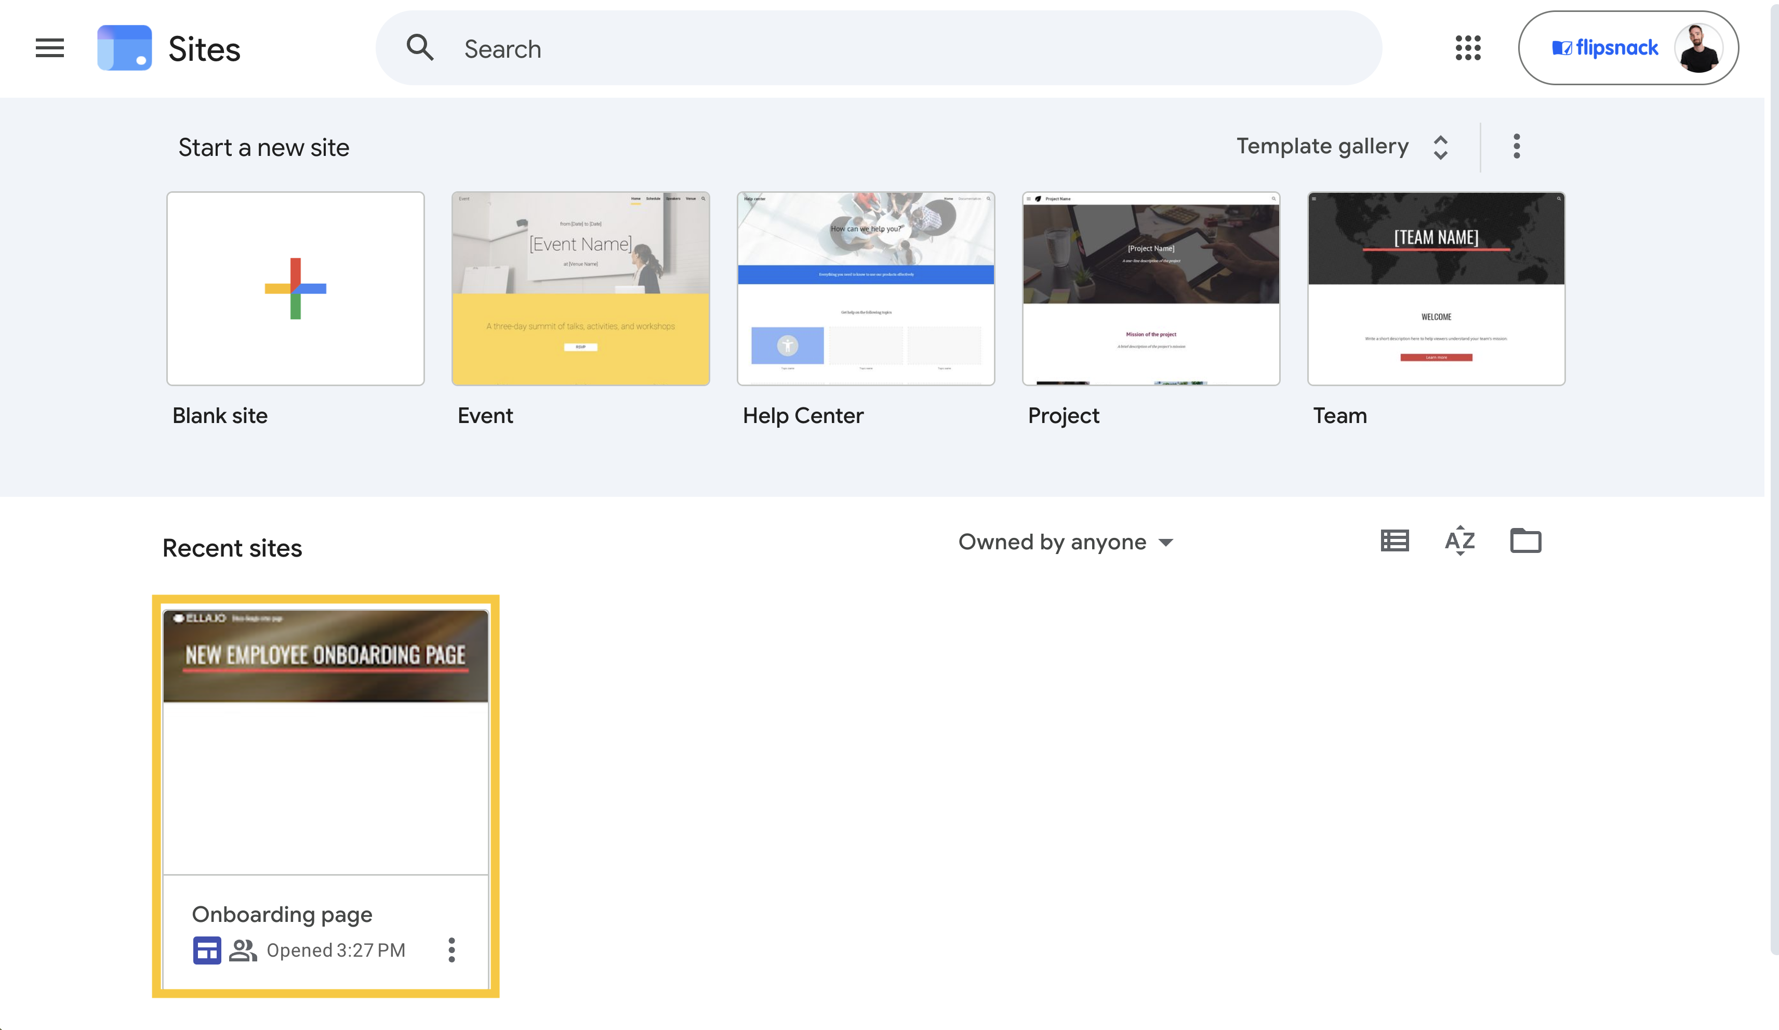Open Onboarding page more options menu
This screenshot has height=1030, width=1779.
452,949
